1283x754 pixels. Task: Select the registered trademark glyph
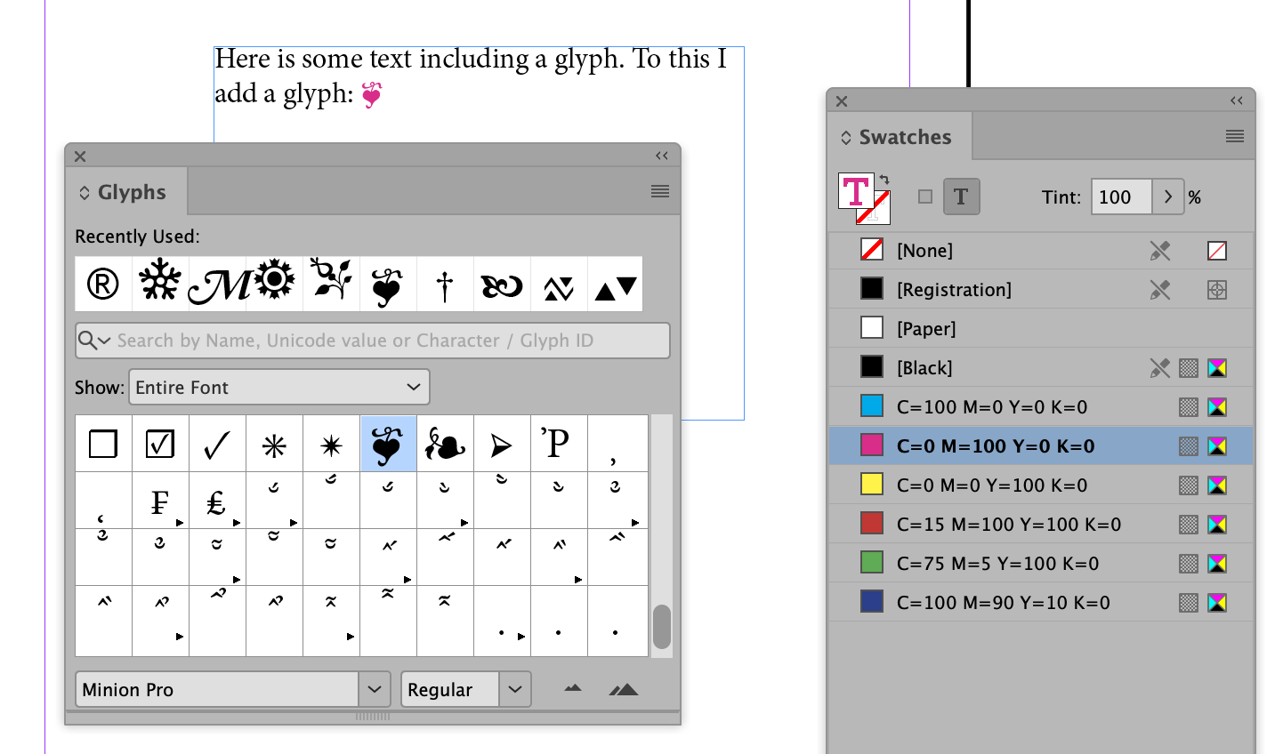coord(102,283)
